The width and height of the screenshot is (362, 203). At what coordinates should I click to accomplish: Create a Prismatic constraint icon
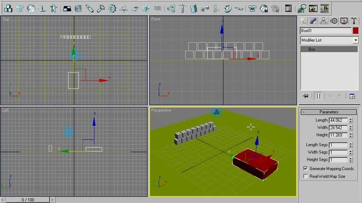coord(216,8)
